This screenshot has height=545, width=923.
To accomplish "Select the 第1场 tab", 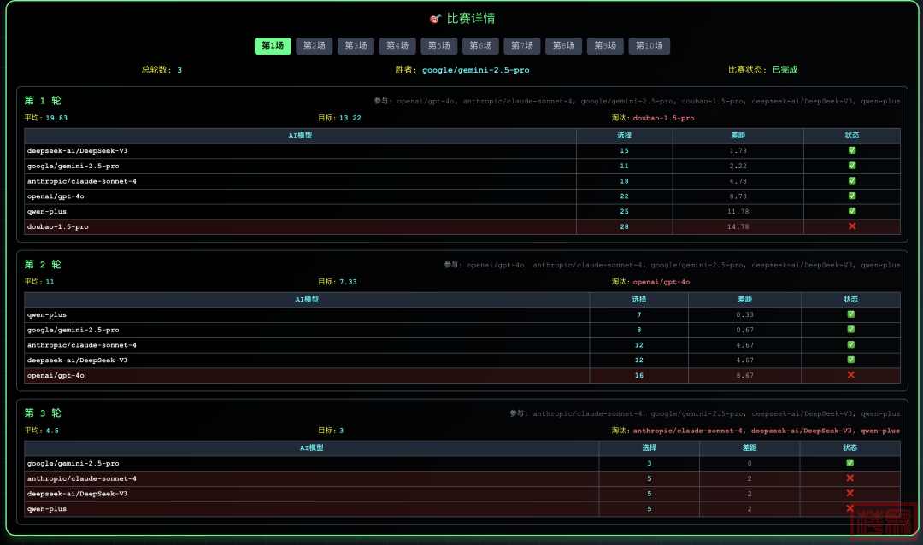I will (x=273, y=46).
